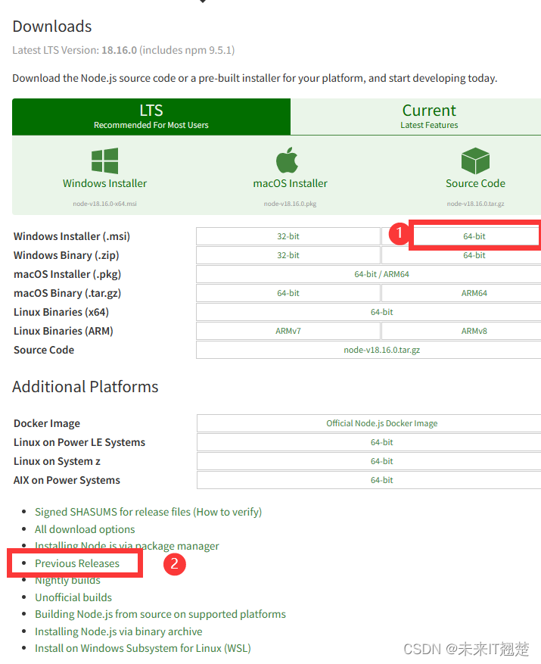Download macOS Binary ARM64
Image resolution: width=541 pixels, height=664 pixels.
click(474, 293)
